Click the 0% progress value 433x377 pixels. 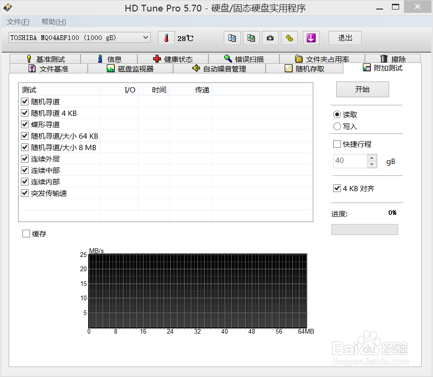point(392,213)
